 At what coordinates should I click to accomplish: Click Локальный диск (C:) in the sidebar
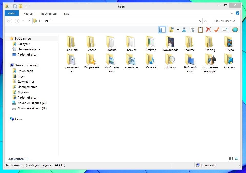(x=30, y=103)
